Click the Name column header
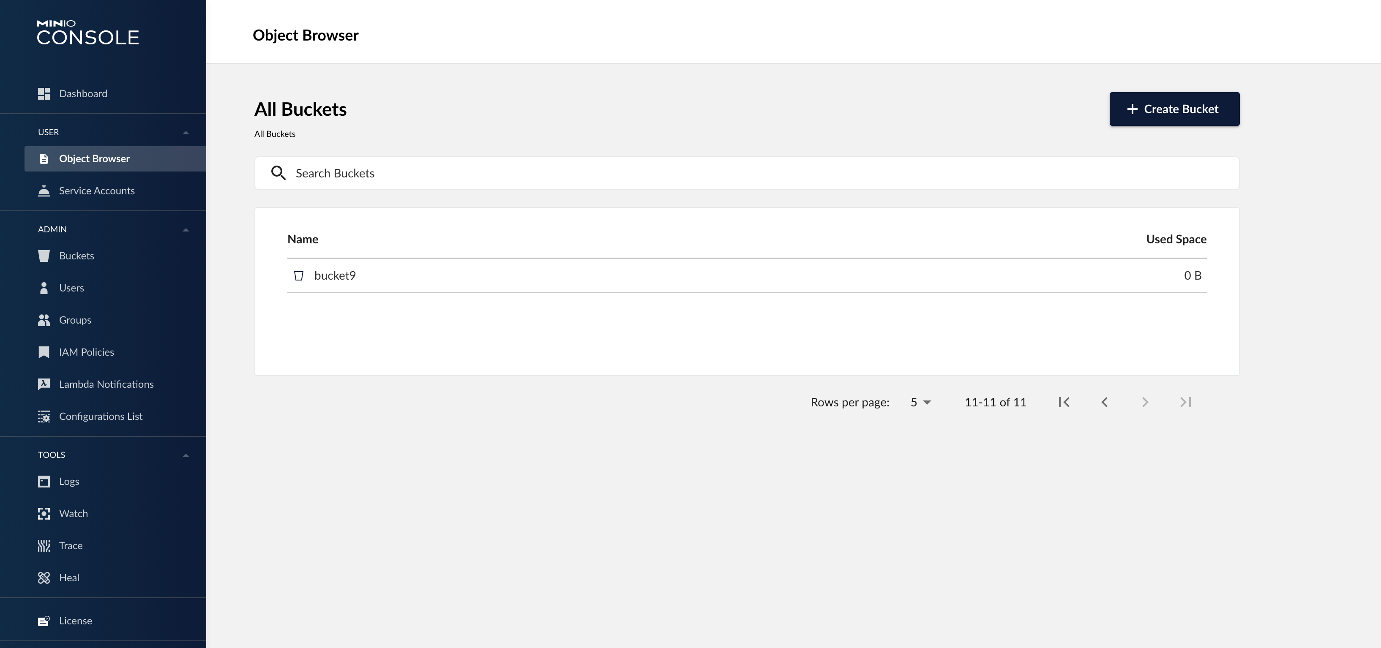 coord(303,239)
